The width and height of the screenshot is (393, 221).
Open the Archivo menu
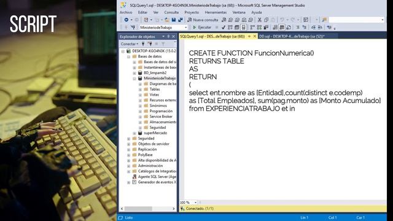[x=126, y=12]
